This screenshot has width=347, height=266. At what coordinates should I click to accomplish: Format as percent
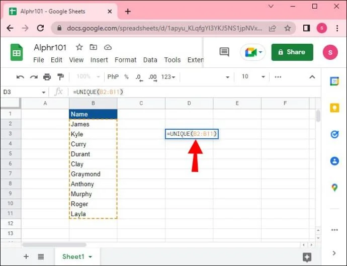pyautogui.click(x=126, y=77)
